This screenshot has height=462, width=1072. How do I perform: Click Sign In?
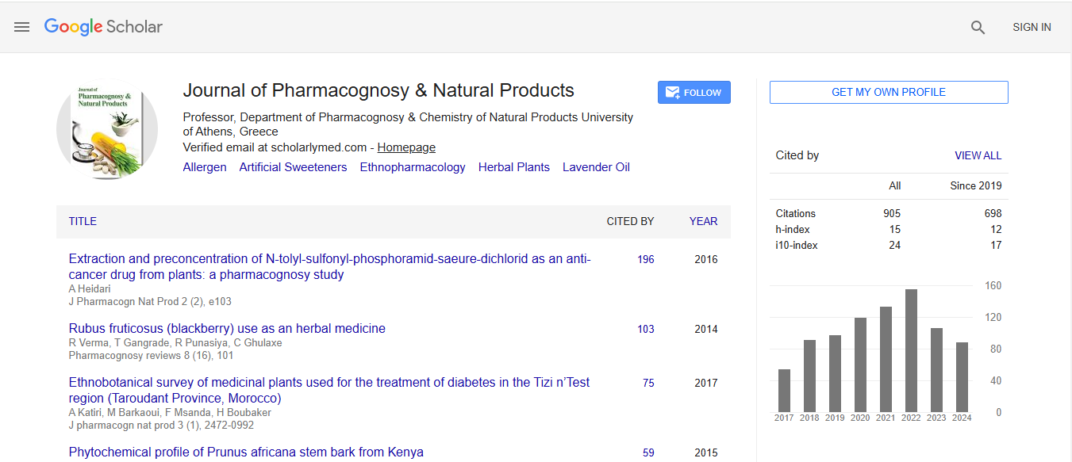[x=1032, y=27]
